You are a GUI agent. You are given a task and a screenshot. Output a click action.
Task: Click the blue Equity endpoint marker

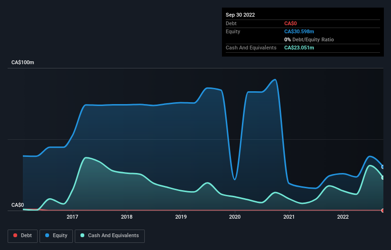(383, 167)
